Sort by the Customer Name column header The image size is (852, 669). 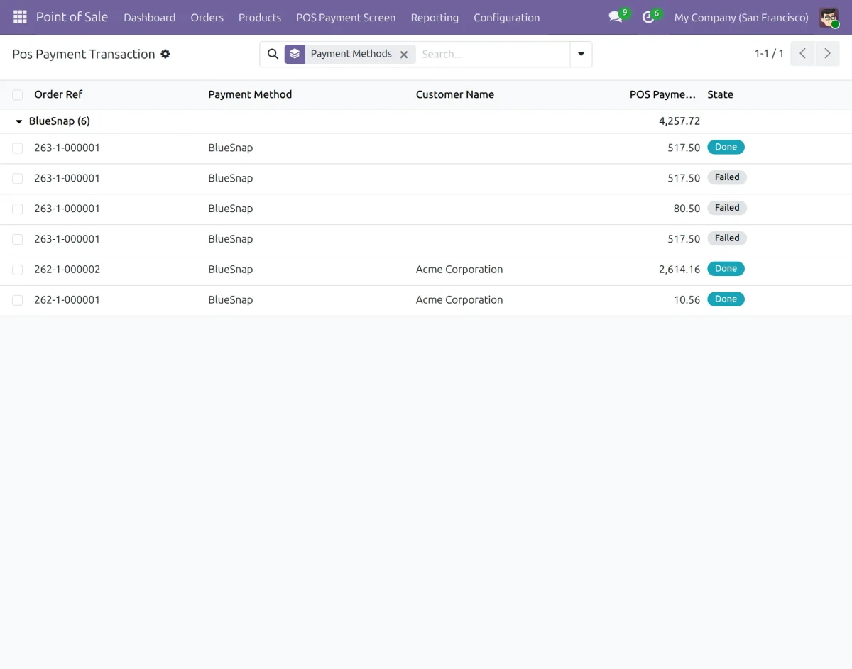(x=455, y=94)
